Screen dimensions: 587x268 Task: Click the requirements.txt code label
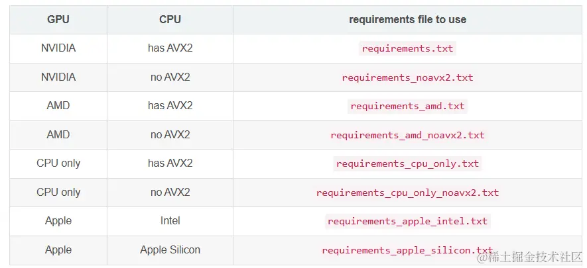tap(407, 48)
